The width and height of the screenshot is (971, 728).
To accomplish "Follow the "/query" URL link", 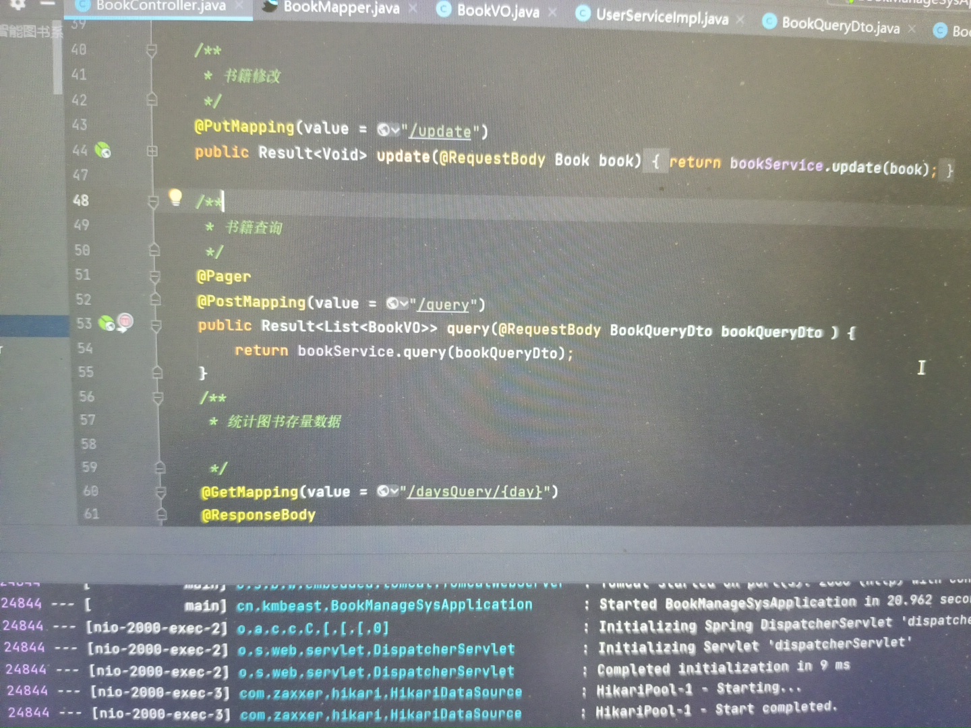I will click(x=443, y=305).
